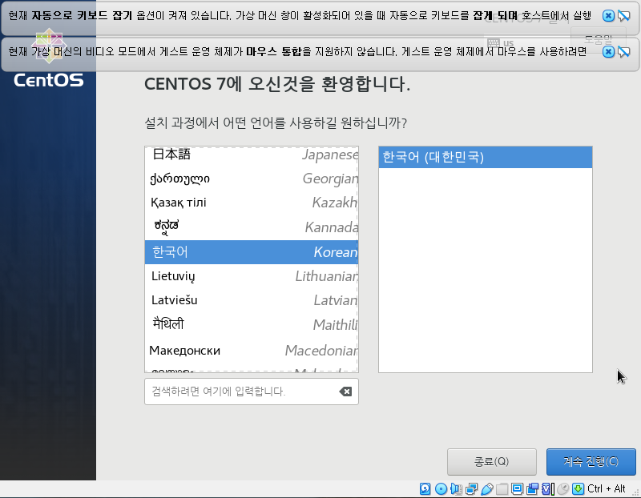Select 한국어 Korean in the language list

coord(252,252)
